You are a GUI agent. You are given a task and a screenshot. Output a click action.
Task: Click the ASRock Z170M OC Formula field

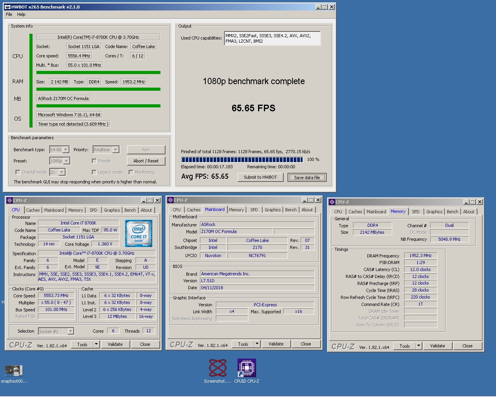(64, 98)
